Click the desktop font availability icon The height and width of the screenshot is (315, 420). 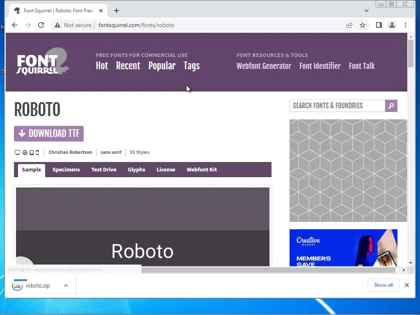(x=17, y=153)
